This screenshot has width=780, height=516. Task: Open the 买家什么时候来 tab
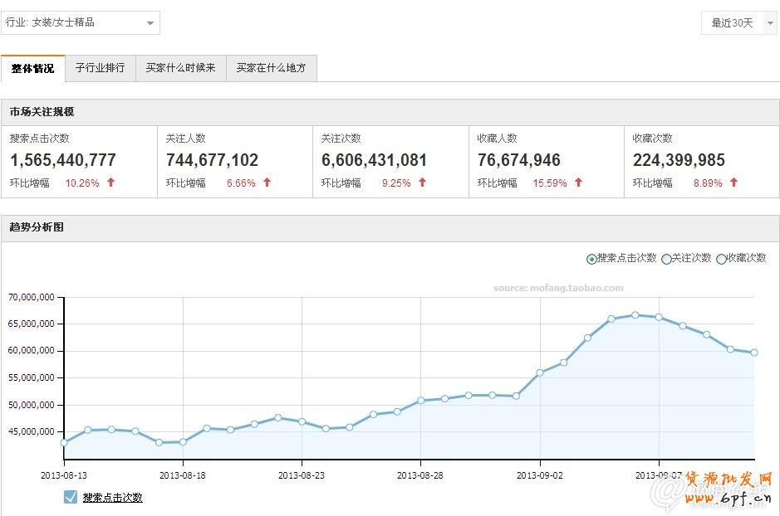[x=180, y=68]
